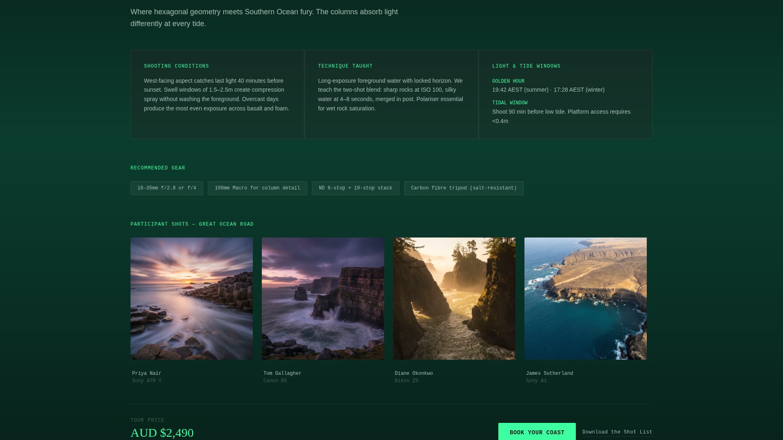Image resolution: width=783 pixels, height=440 pixels.
Task: Click the BOOK YOUR COAST button
Action: [537, 432]
